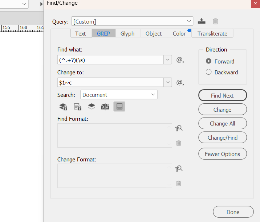Open the Search scope Document dropdown
Viewport: 260px width, 222px height.
click(119, 95)
